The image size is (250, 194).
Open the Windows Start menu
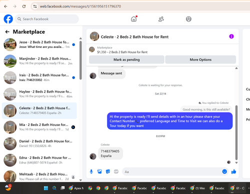(x=46, y=188)
